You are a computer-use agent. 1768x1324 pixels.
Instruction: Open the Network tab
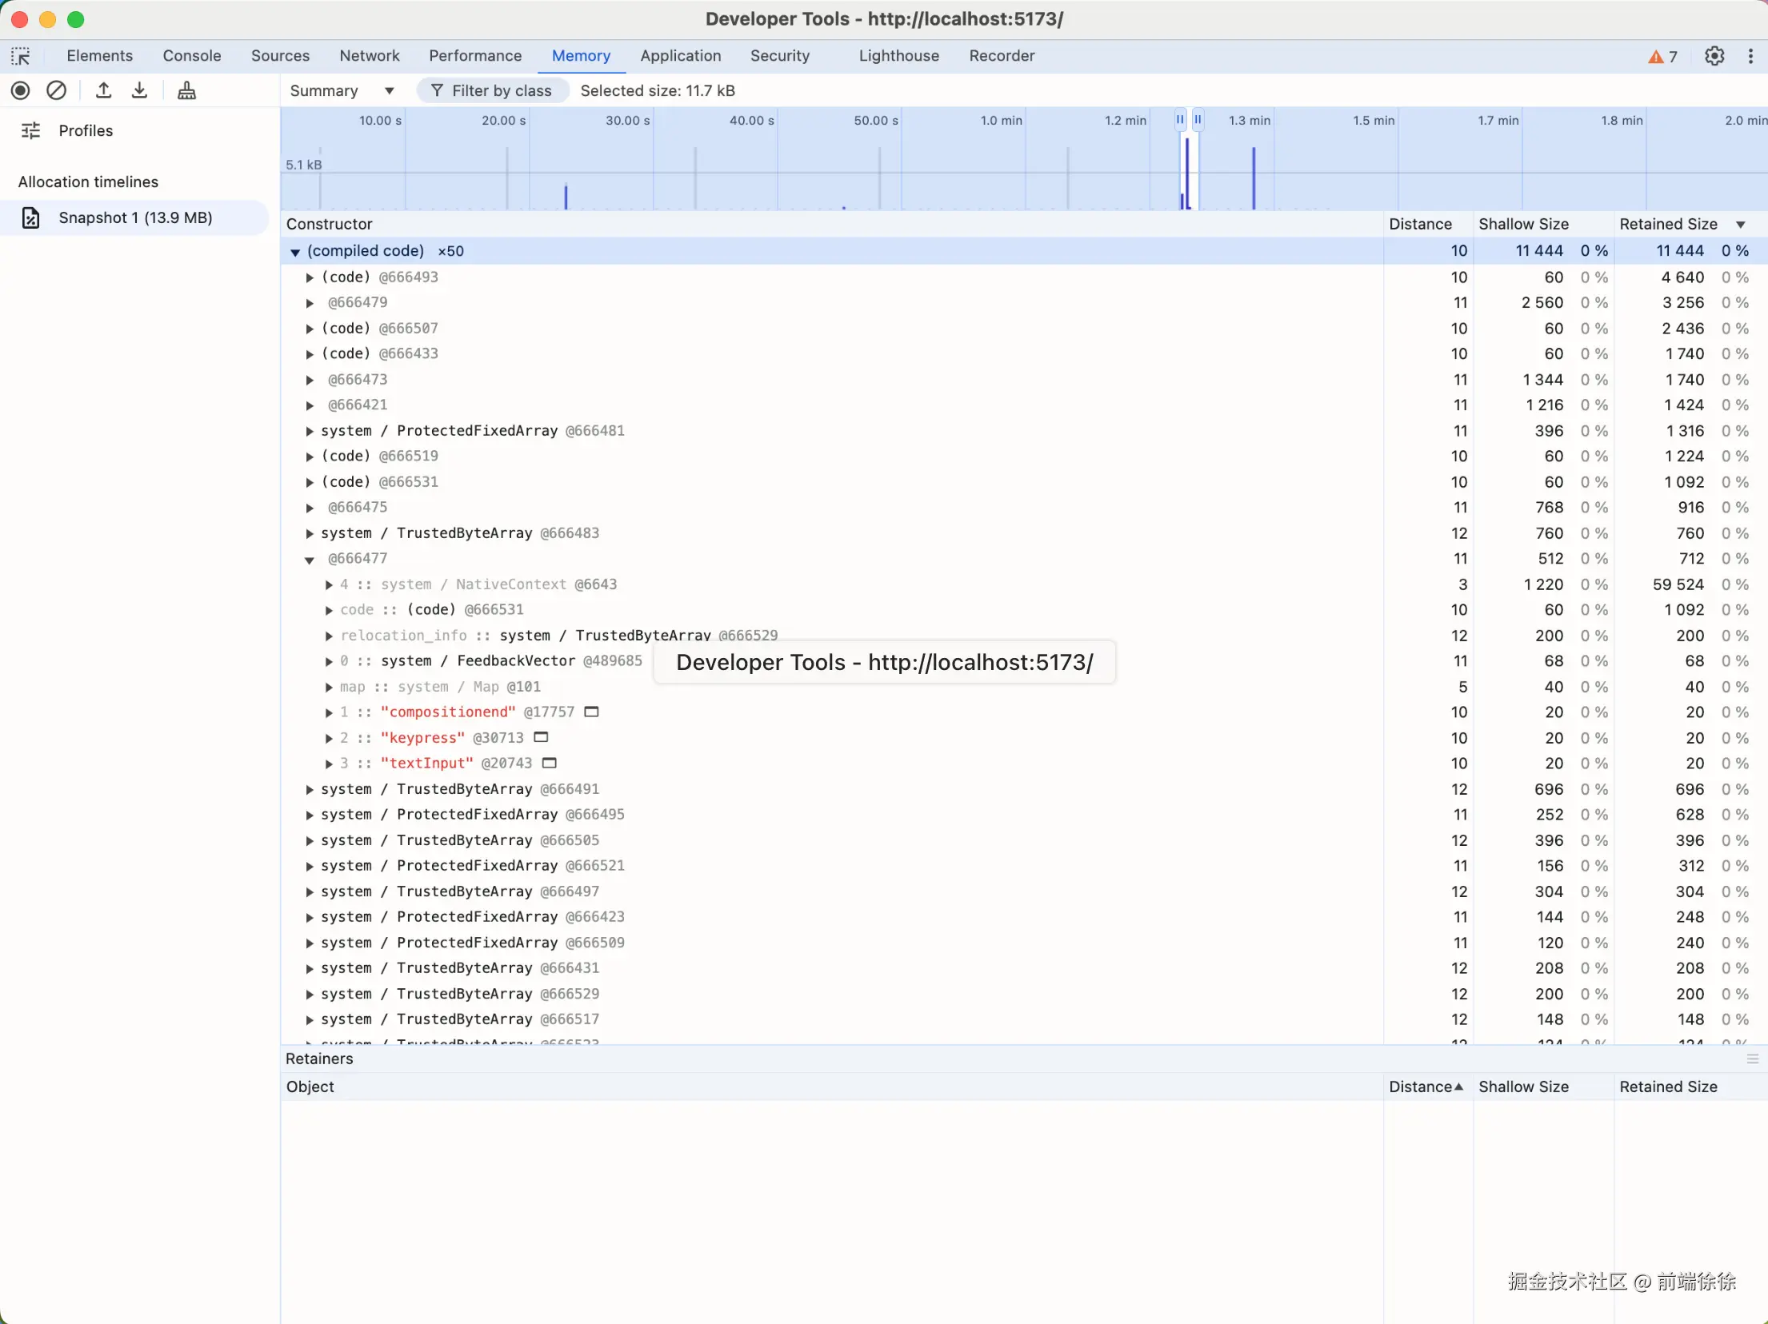pos(370,56)
